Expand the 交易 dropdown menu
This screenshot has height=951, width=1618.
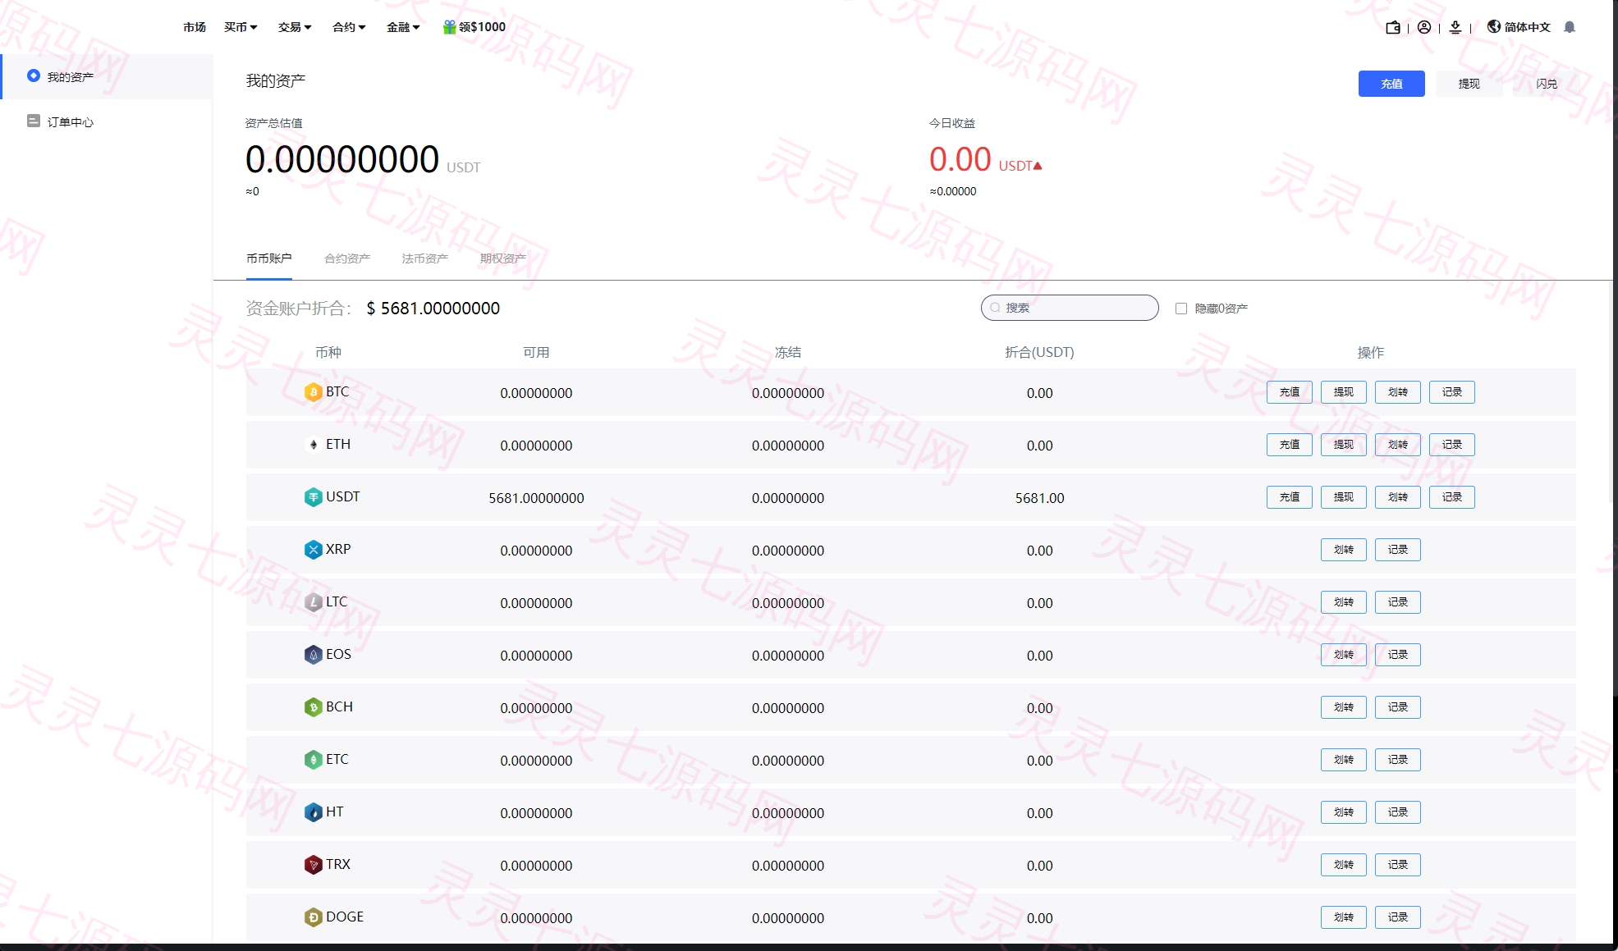[x=295, y=27]
